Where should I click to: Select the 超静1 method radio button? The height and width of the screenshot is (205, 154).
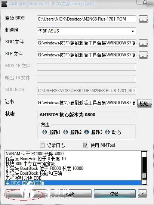tap(44, 132)
